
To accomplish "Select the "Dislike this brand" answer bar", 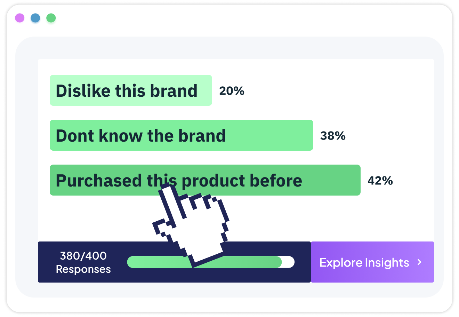I will [130, 90].
